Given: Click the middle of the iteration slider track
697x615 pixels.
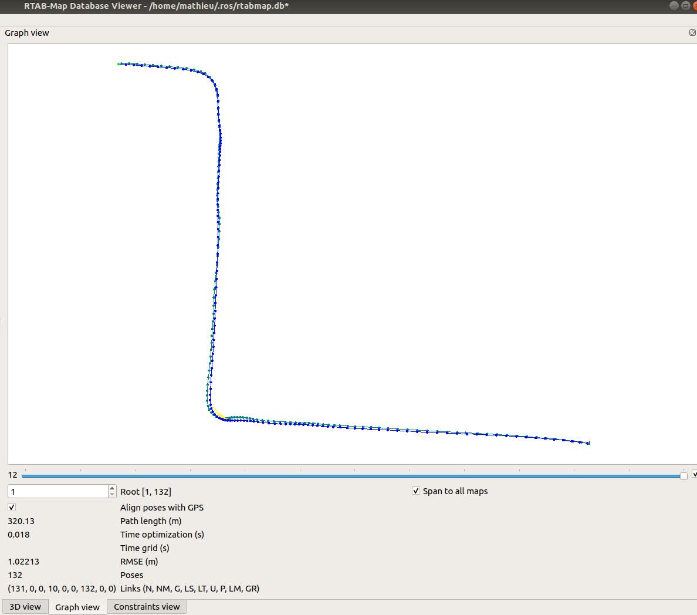Looking at the screenshot, I should point(352,476).
